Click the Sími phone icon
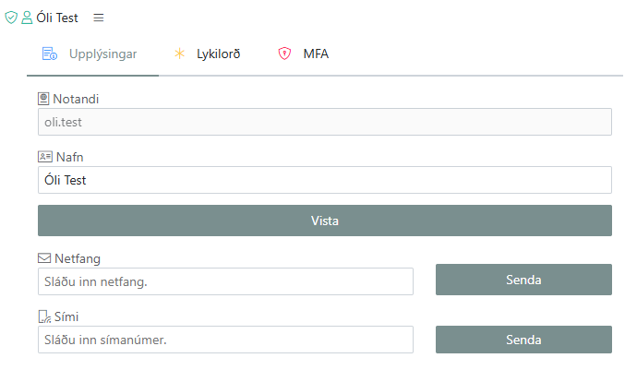The image size is (637, 370). [44, 316]
